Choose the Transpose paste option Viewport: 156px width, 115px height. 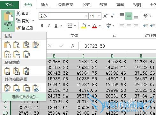(26, 54)
